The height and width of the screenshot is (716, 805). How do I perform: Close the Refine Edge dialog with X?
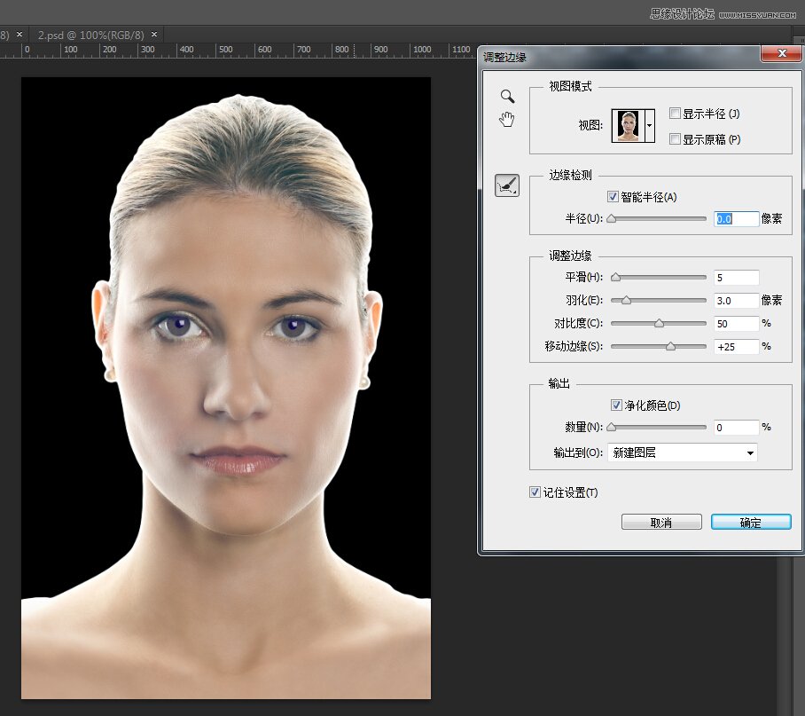point(781,53)
